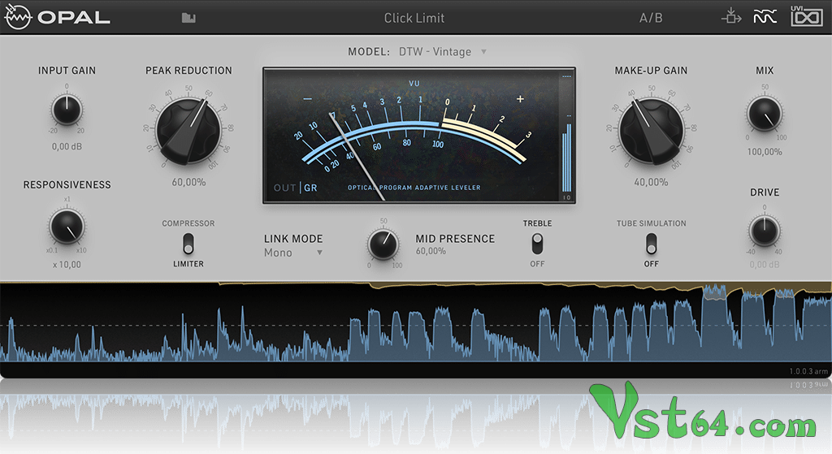Expand the model dropdown arrow
Screen dimensions: 832x454
(x=483, y=51)
